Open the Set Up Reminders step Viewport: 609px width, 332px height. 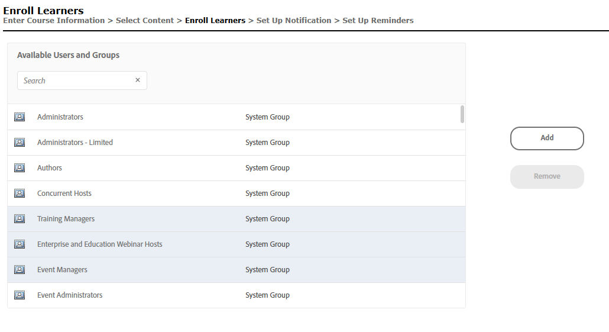378,21
